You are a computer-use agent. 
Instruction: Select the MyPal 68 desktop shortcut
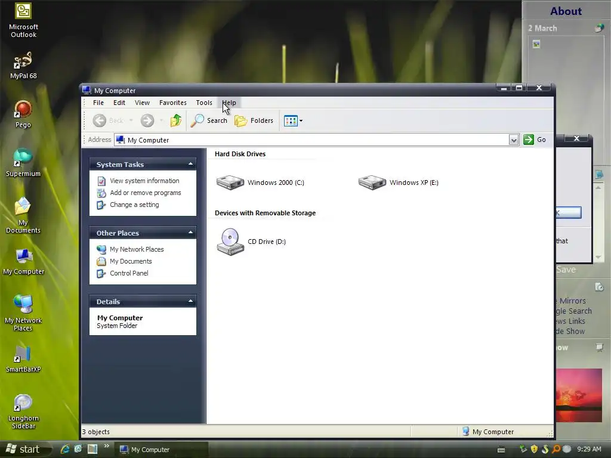(x=23, y=66)
